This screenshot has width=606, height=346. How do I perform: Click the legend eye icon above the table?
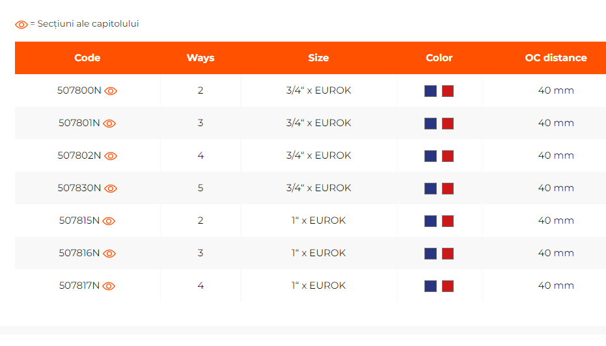click(x=21, y=25)
